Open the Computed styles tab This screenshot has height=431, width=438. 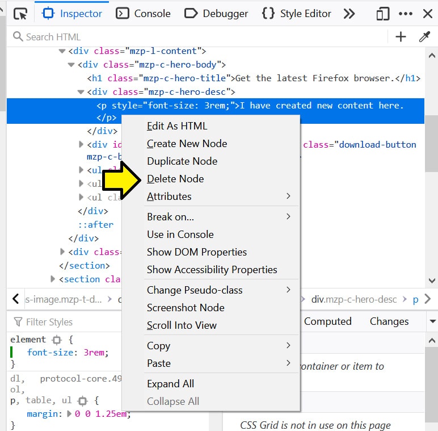coord(327,321)
